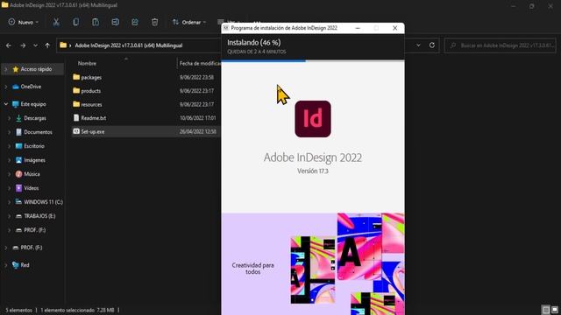Open Documentos in the sidebar
Image resolution: width=561 pixels, height=315 pixels.
click(38, 132)
